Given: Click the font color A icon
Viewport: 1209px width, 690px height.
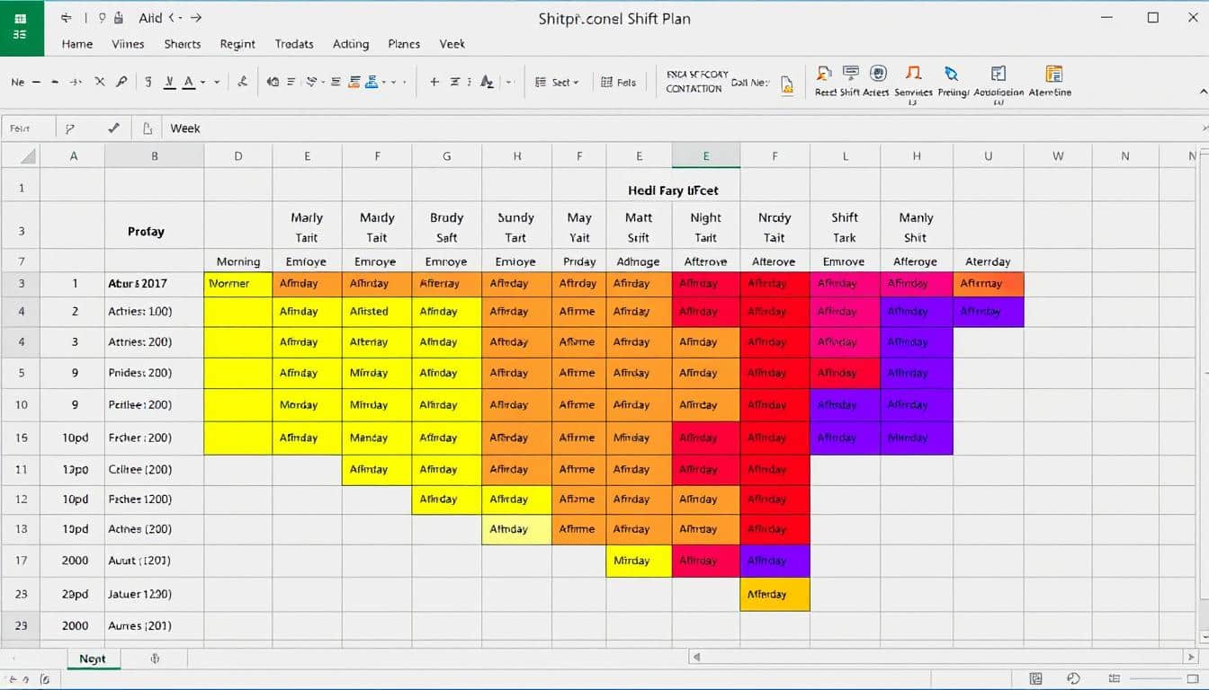Looking at the screenshot, I should point(189,82).
